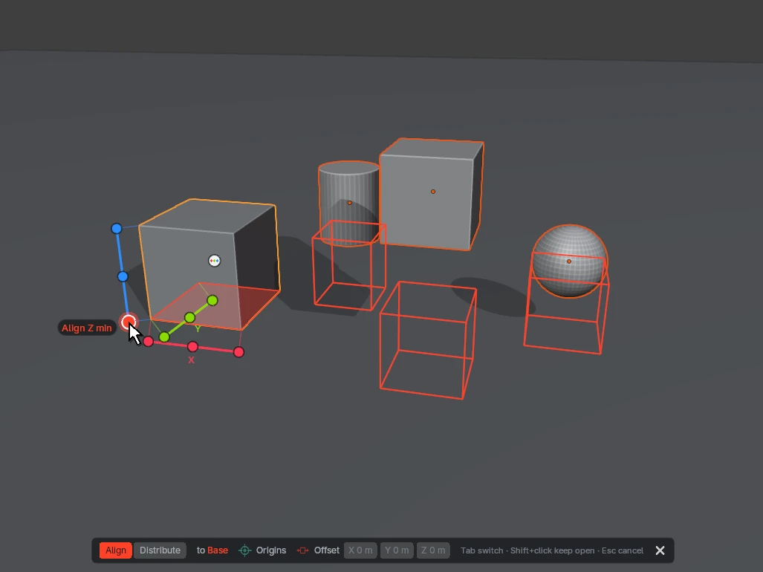
Task: Click the middle blue Z-axis handle
Action: tap(123, 277)
